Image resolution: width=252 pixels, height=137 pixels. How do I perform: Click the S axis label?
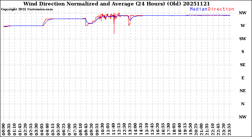[243, 52]
